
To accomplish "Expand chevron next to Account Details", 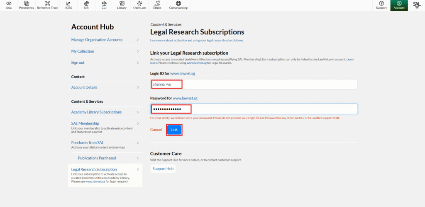I will pos(138,87).
